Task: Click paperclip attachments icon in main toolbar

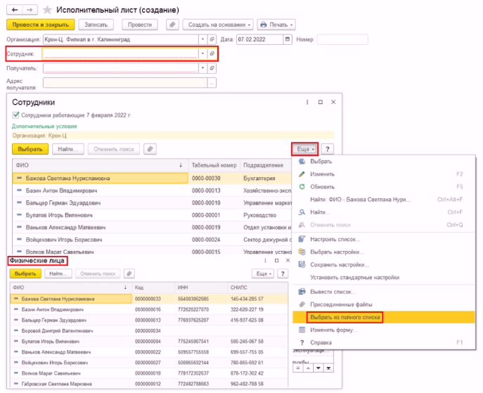Action: (x=172, y=25)
